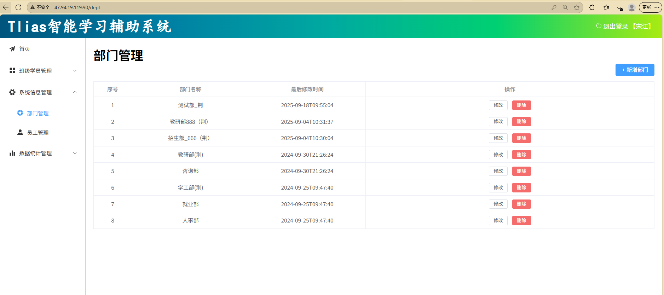Collapse the 系统信息管理 menu
Viewport: 664px width, 295px height.
pyautogui.click(x=42, y=92)
